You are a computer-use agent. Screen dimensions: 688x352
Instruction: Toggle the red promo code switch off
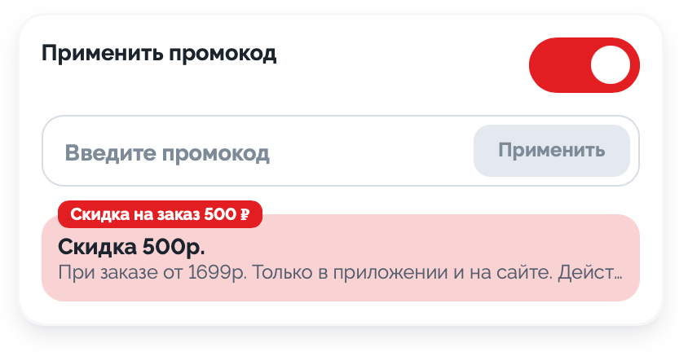click(x=584, y=65)
